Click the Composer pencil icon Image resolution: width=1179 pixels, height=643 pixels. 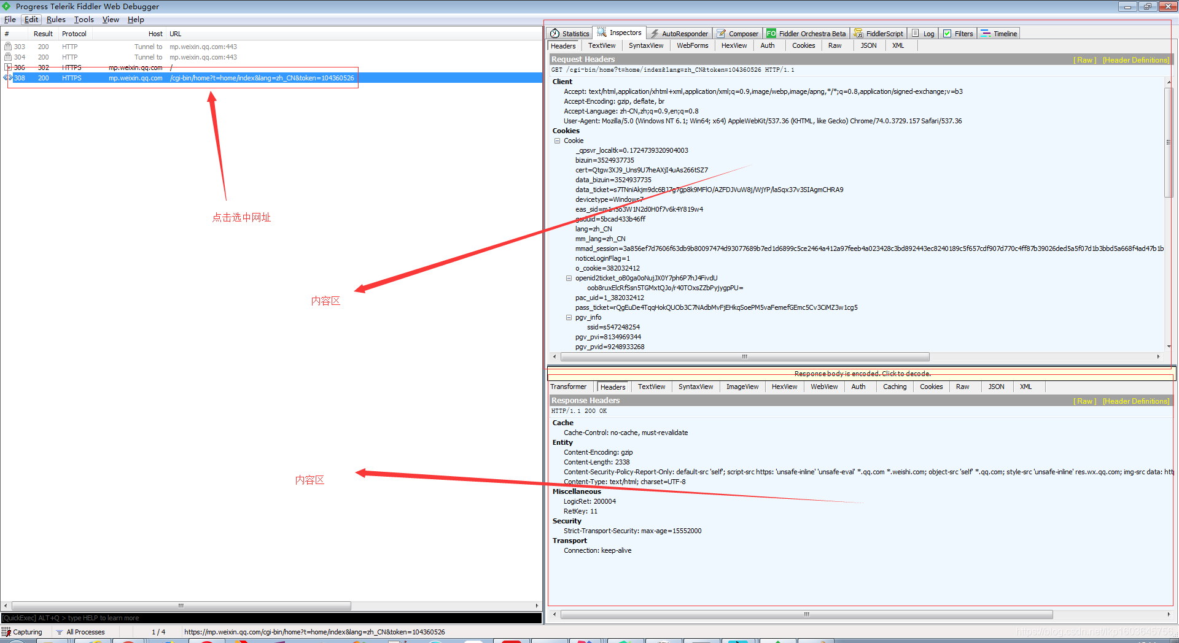point(722,34)
